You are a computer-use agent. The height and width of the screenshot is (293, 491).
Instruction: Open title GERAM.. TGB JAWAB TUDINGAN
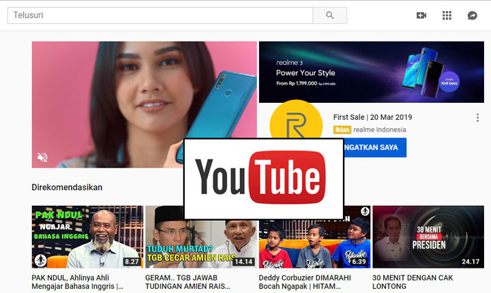pos(188,282)
